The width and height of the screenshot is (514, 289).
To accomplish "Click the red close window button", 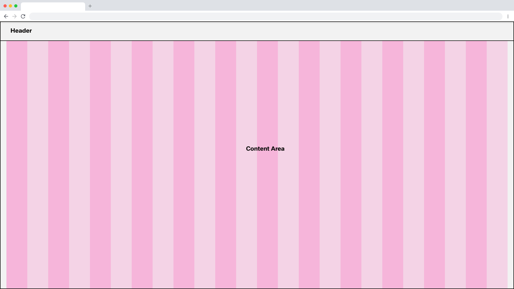I will 5,6.
